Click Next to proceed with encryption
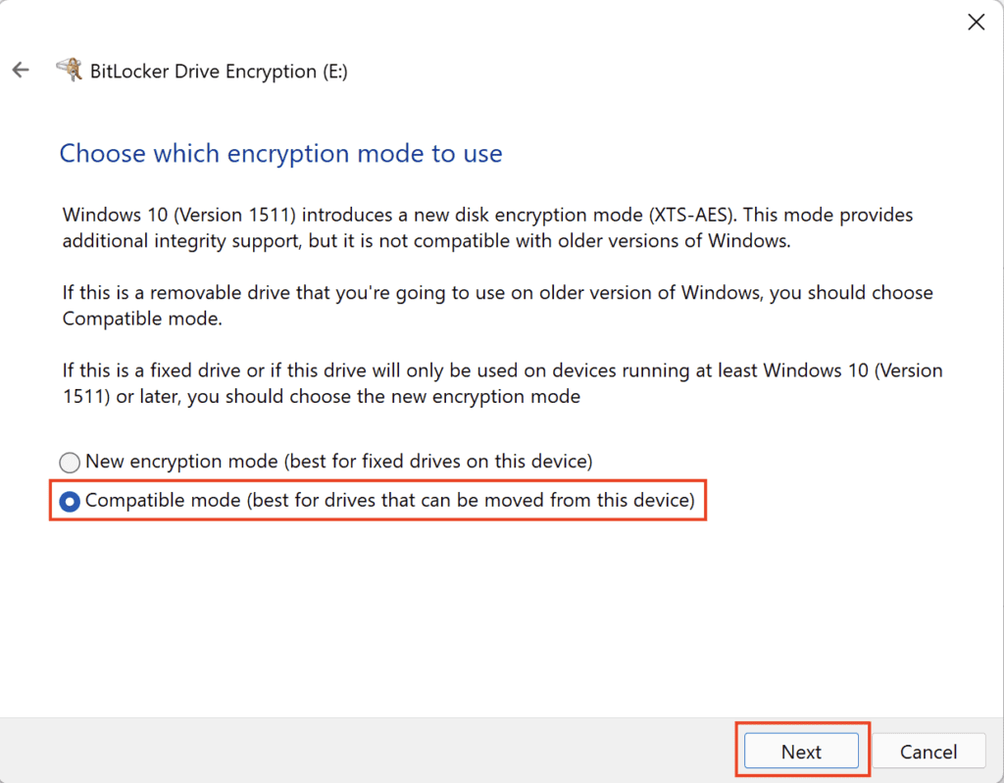 click(x=801, y=751)
